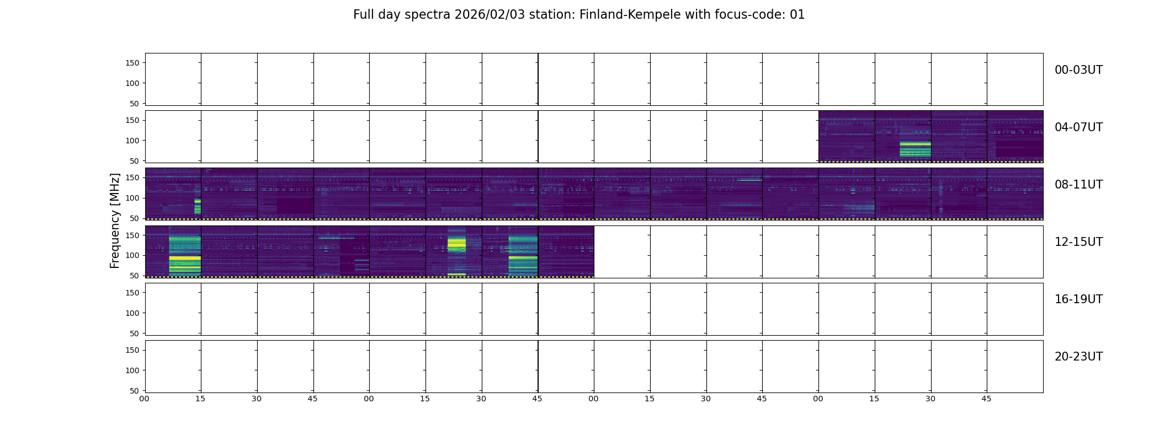This screenshot has width=1159, height=441.
Task: Click the final spectrum panel of the 04-07UT row
Action: 1015,137
